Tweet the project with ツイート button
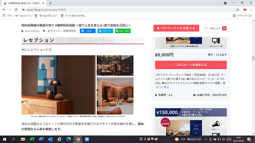Image resolution: width=255 pixels, height=143 pixels. [105, 31]
